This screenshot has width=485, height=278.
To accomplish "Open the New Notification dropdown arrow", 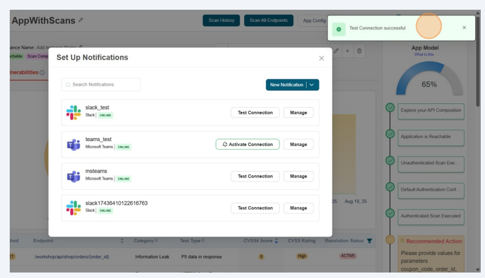I will click(312, 85).
